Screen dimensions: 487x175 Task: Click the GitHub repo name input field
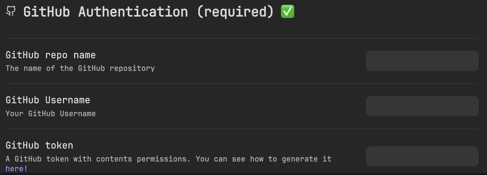[422, 61]
